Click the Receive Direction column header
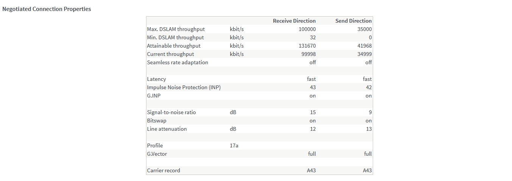512x181 pixels. pos(294,21)
